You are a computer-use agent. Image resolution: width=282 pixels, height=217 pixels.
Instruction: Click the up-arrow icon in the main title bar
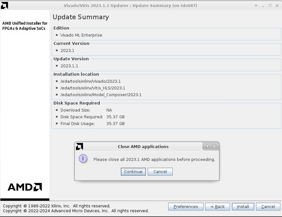tap(256, 5)
